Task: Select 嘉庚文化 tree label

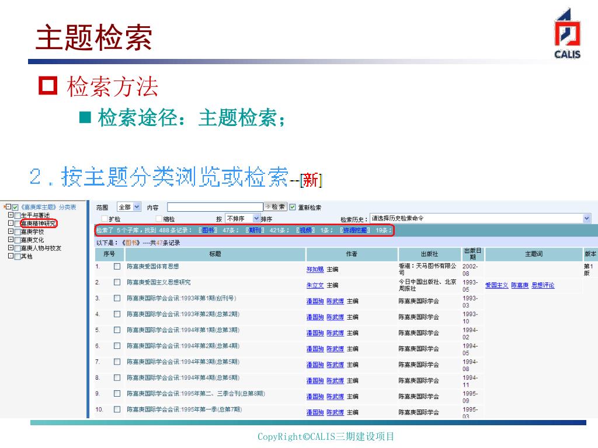Action: 33,240
